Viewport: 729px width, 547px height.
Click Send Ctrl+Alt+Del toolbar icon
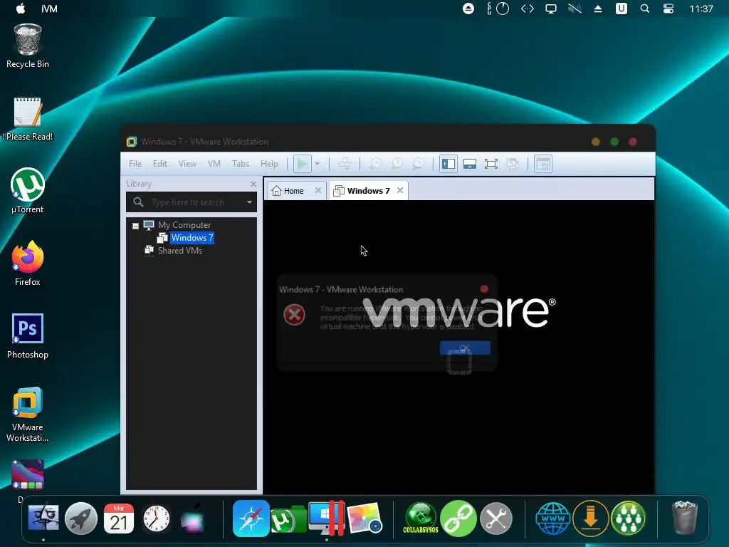coord(345,164)
